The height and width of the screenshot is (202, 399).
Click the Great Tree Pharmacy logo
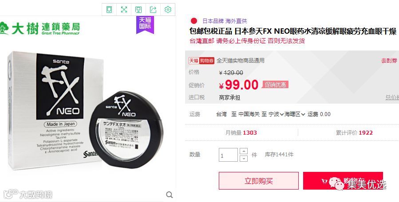pyautogui.click(x=40, y=28)
